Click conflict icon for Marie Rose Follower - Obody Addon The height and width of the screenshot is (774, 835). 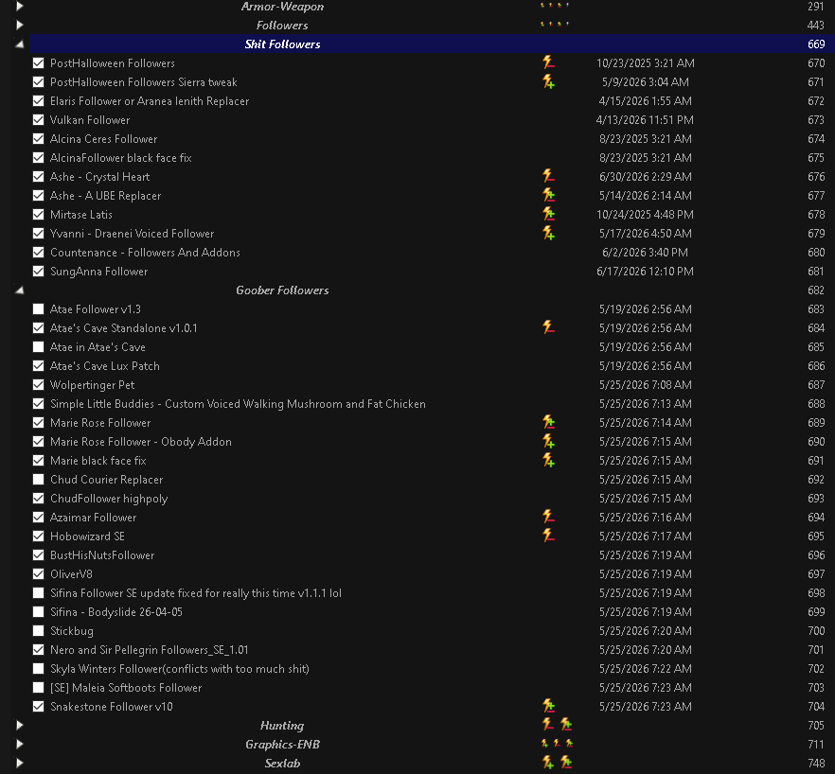(x=548, y=441)
